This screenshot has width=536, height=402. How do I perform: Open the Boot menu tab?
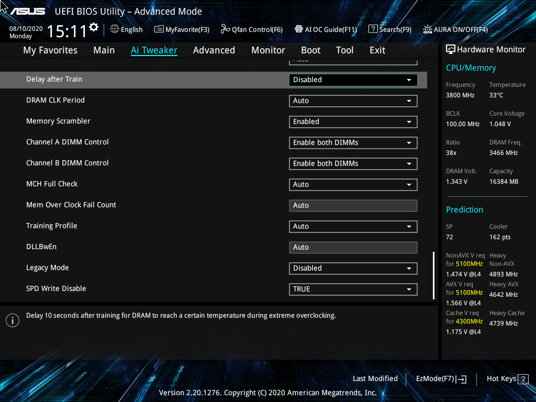click(x=310, y=50)
